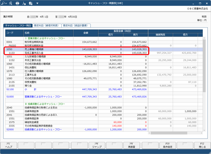Viewport: 211px width, 154px height.
Task: Click the 借方 column header under 振替金額
Action: pos(110,35)
